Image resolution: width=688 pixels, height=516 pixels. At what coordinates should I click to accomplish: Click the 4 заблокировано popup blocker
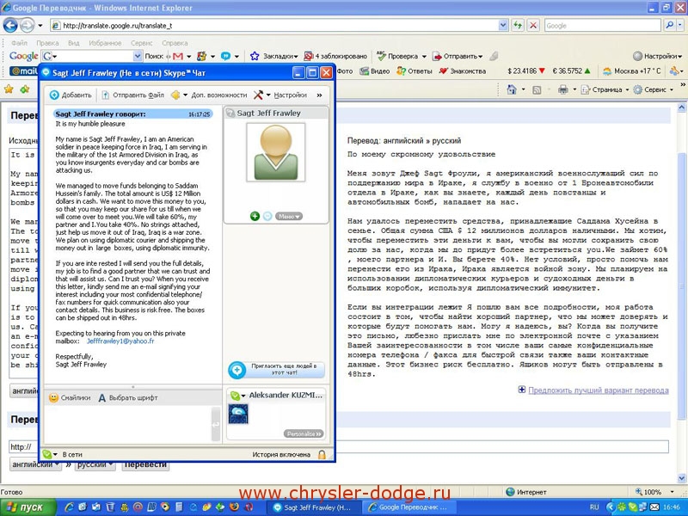click(335, 56)
